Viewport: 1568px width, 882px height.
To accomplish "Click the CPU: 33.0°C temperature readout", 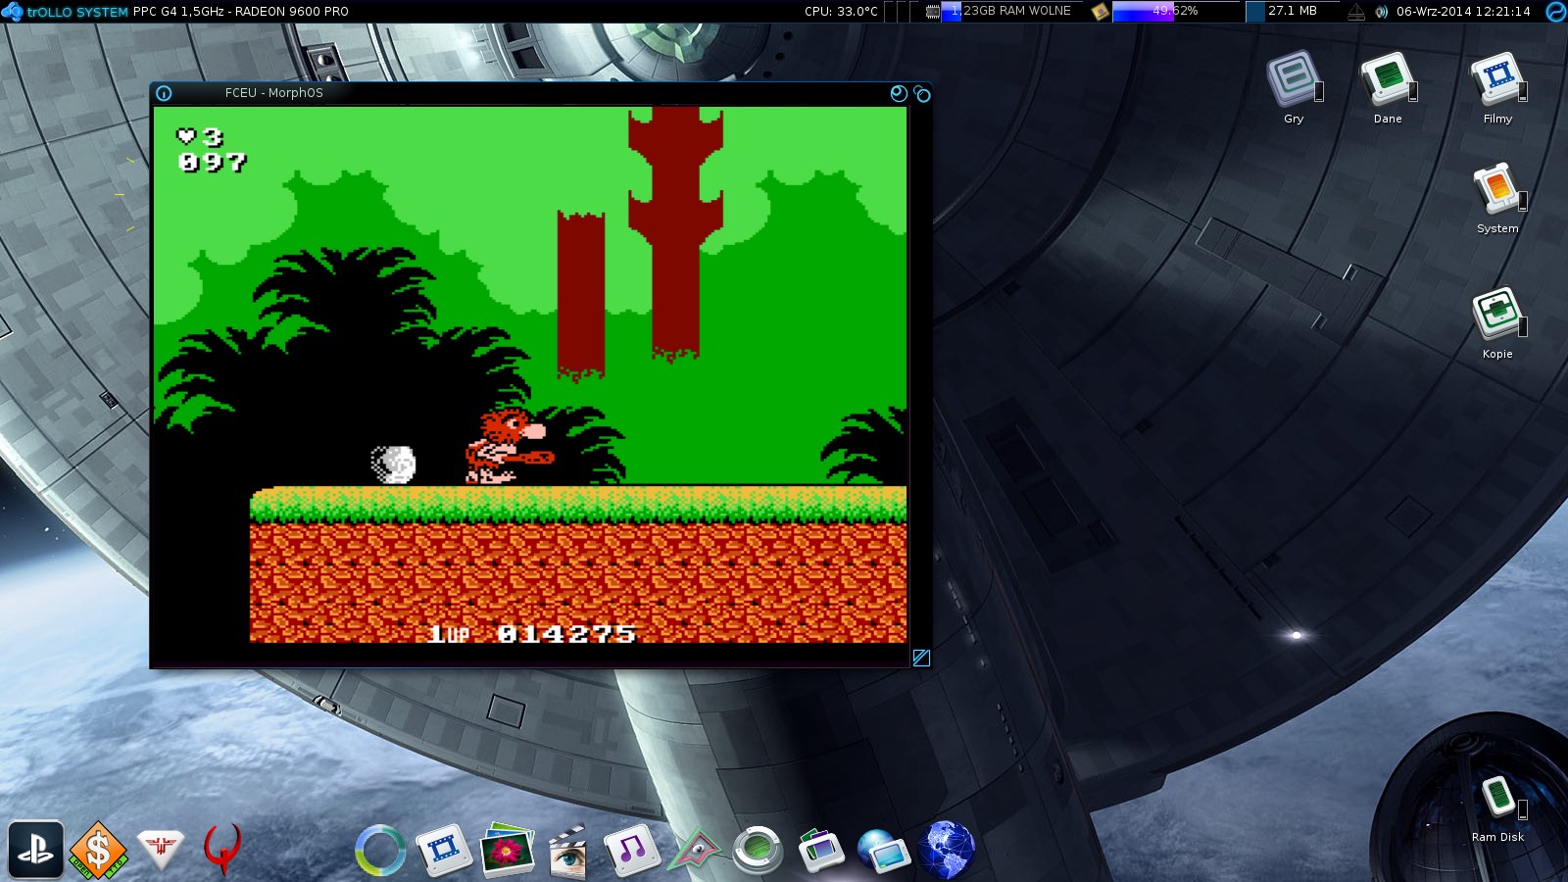I will coord(841,12).
